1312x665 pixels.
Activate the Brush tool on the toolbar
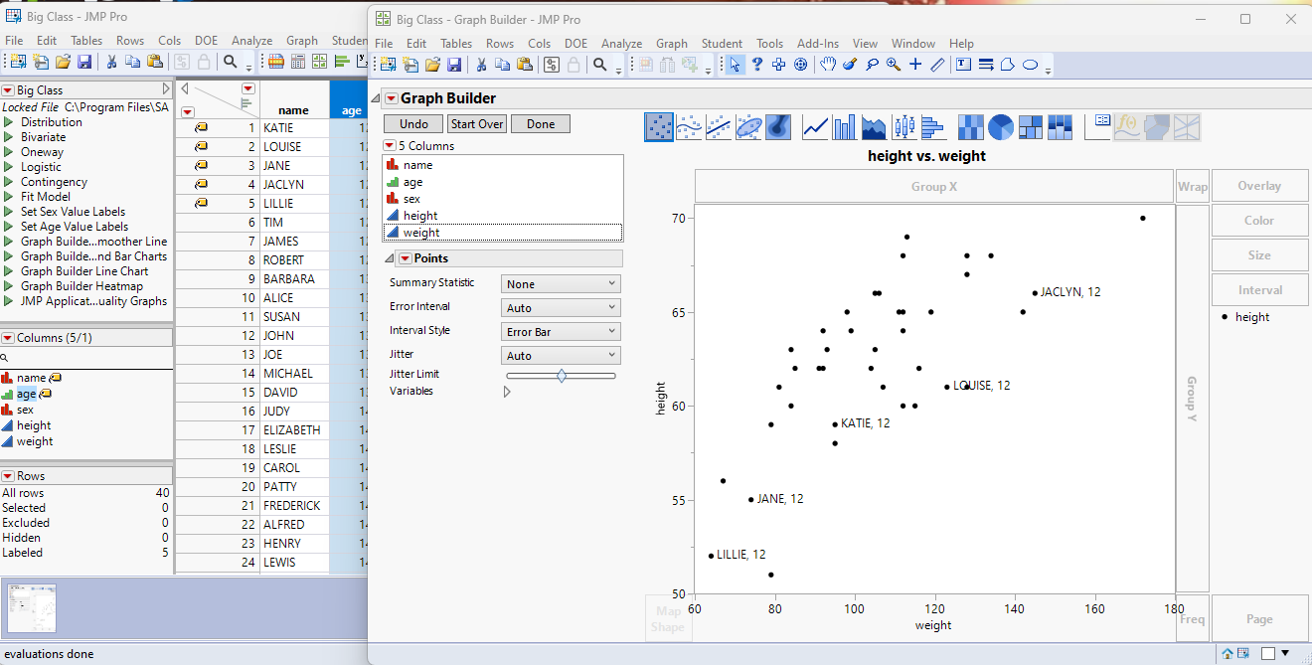pos(848,64)
